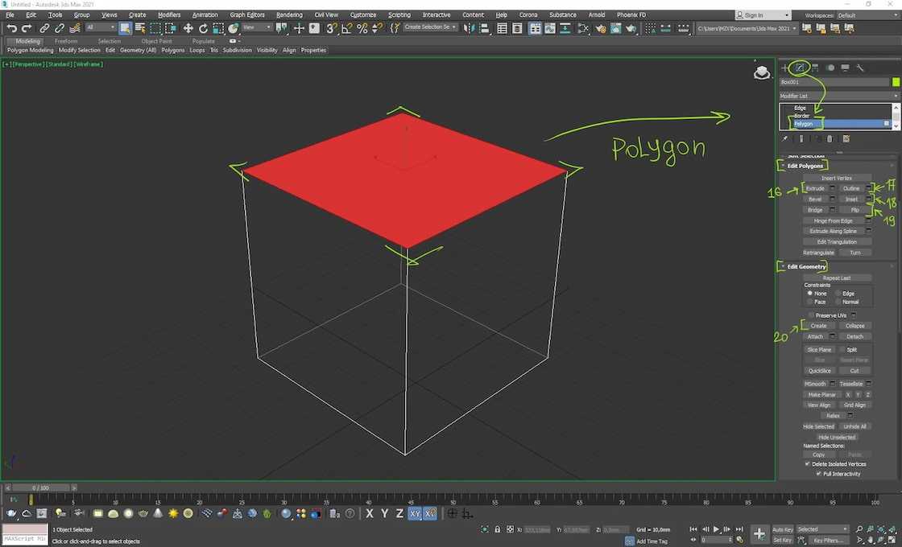The height and width of the screenshot is (547, 902).
Task: Switch to the Freeform ribbon tab
Action: tap(66, 41)
